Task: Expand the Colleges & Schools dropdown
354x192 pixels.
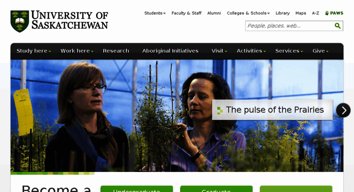Action: (248, 13)
